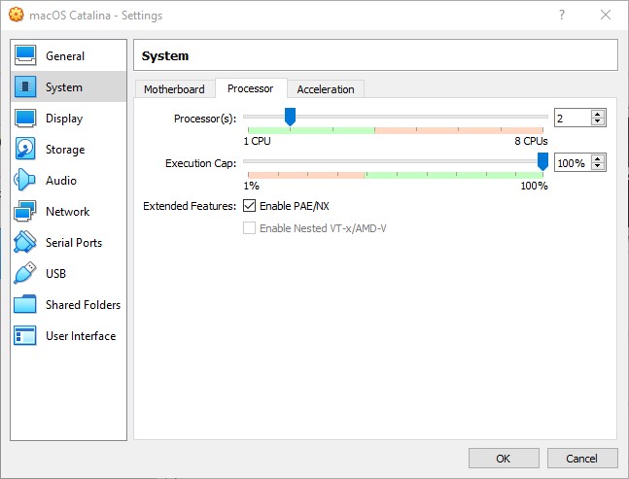The image size is (629, 479).
Task: Open the Audio speaker icon
Action: [x=24, y=180]
